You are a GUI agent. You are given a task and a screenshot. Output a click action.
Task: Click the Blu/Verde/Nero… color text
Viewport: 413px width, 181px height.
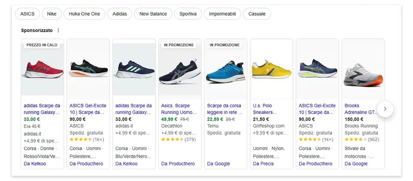tap(133, 156)
